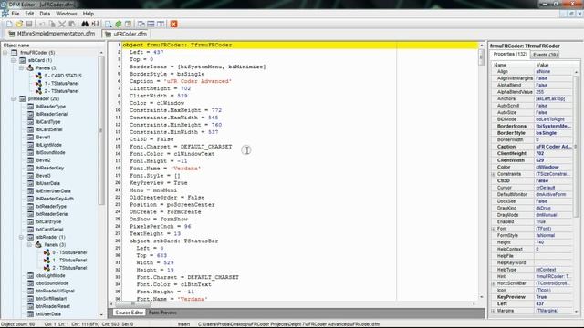This screenshot has height=328, width=584.
Task: Open the Help menu
Action: [x=89, y=14]
